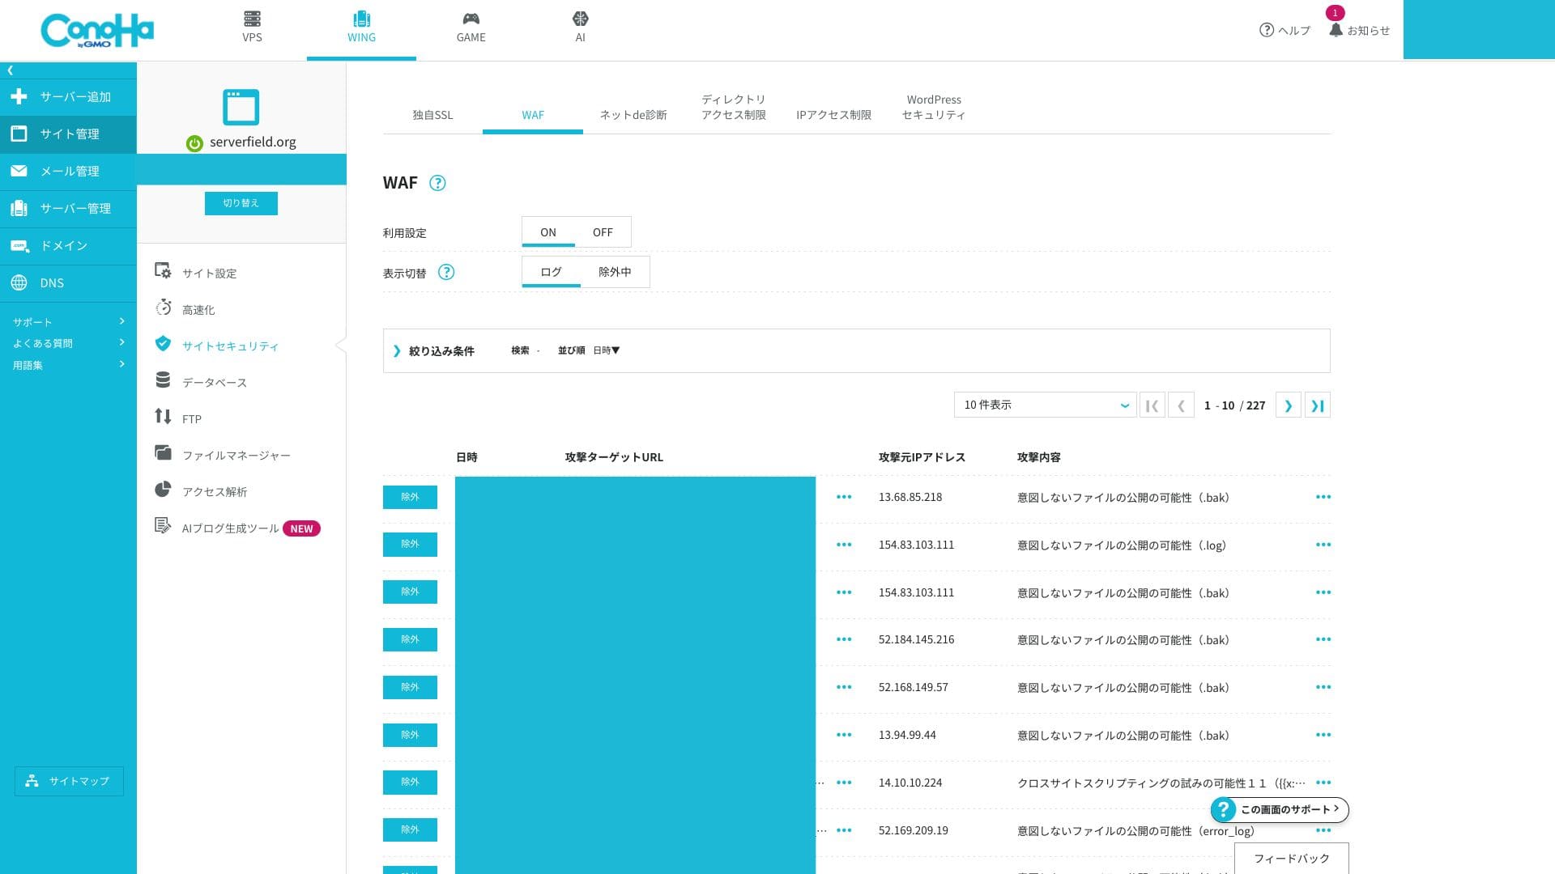
Task: Set WAF usage setting to ON
Action: click(548, 232)
